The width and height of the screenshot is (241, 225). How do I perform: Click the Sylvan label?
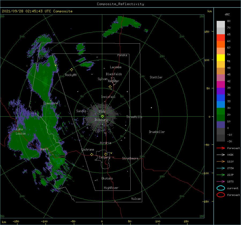(103, 79)
